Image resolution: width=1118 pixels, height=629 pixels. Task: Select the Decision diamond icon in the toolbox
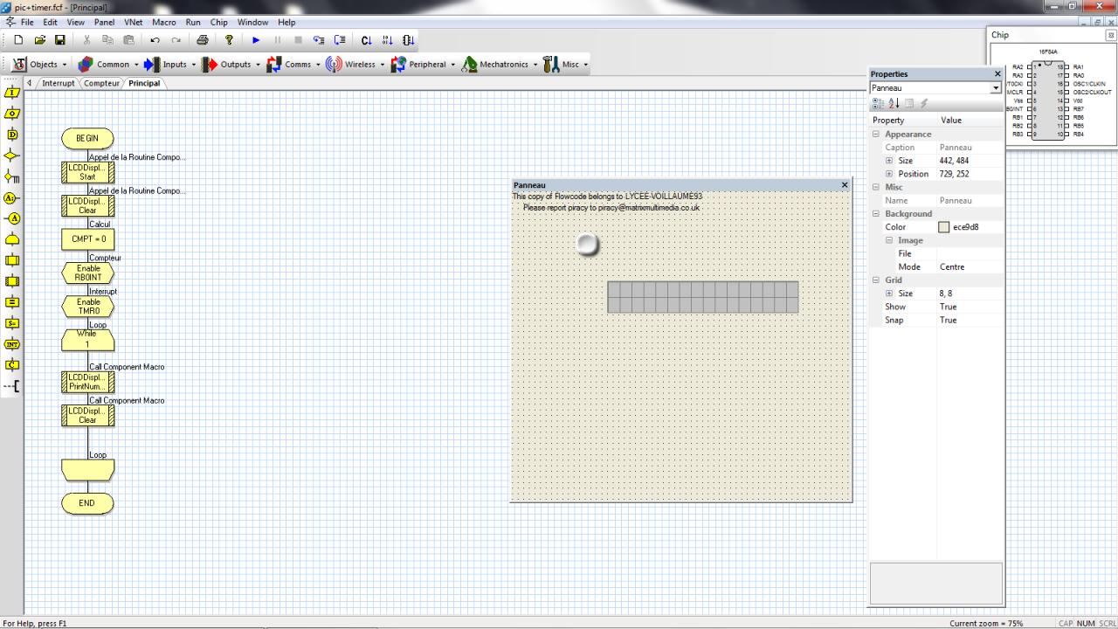coord(12,156)
